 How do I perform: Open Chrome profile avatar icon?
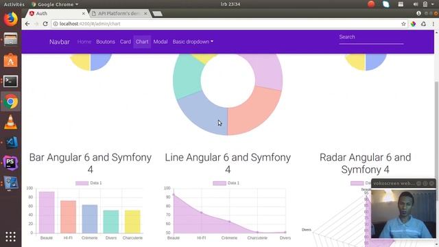[418, 13]
